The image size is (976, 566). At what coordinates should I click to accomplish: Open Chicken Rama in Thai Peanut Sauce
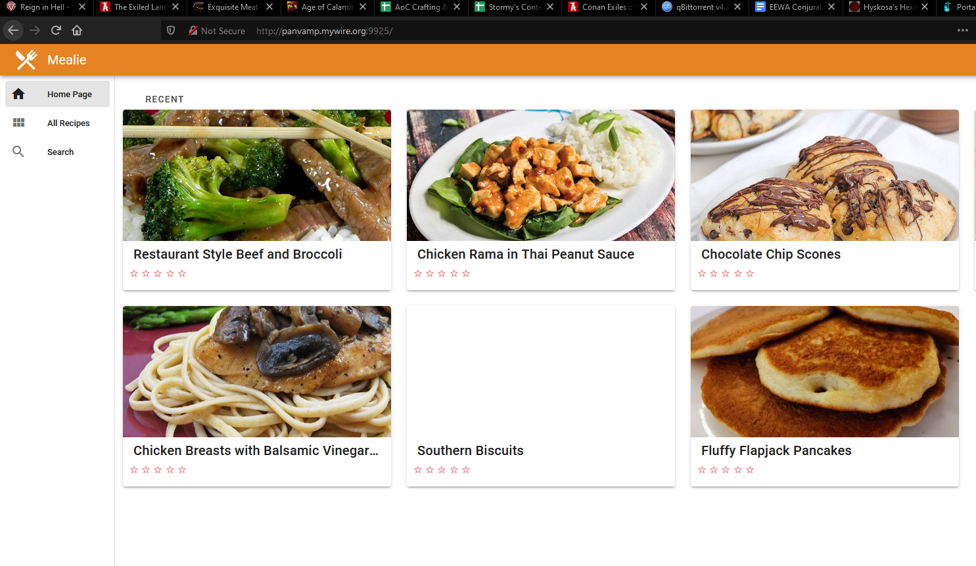[525, 254]
